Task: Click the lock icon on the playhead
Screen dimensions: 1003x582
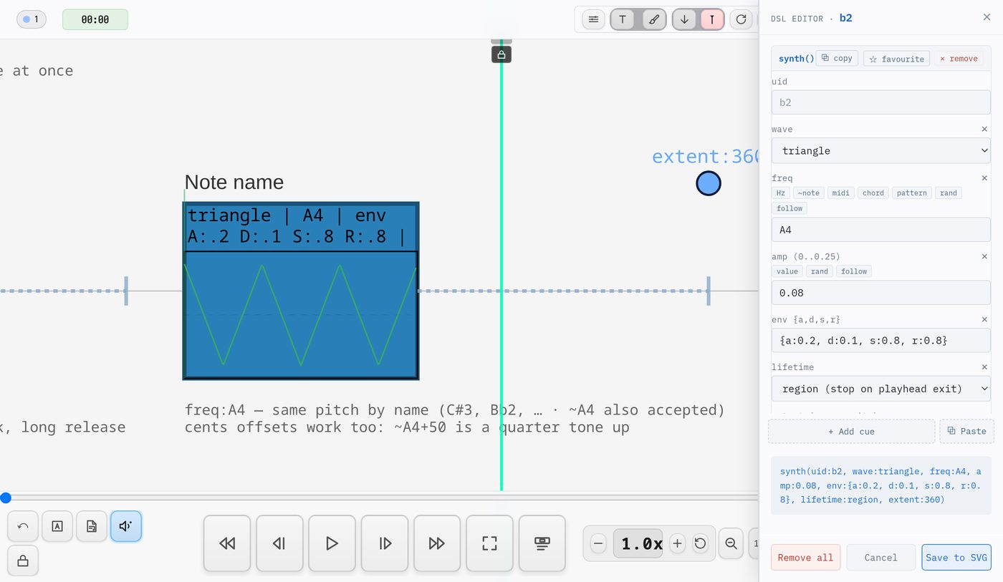Action: [x=501, y=54]
